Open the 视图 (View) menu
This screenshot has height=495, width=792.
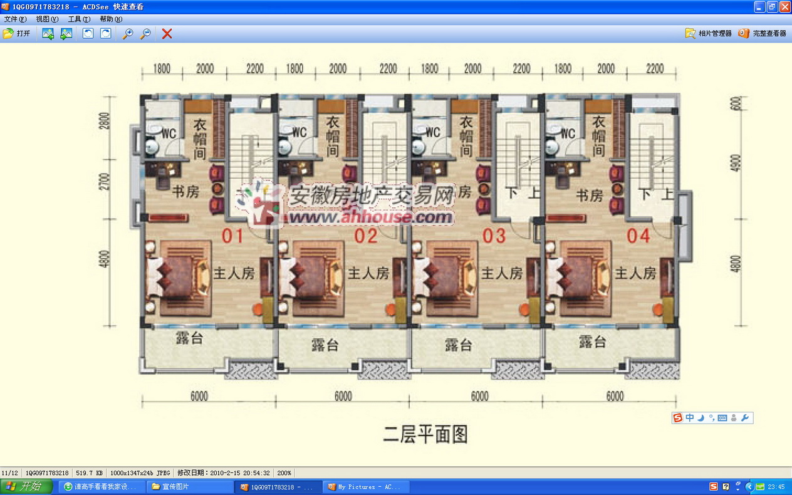(47, 19)
